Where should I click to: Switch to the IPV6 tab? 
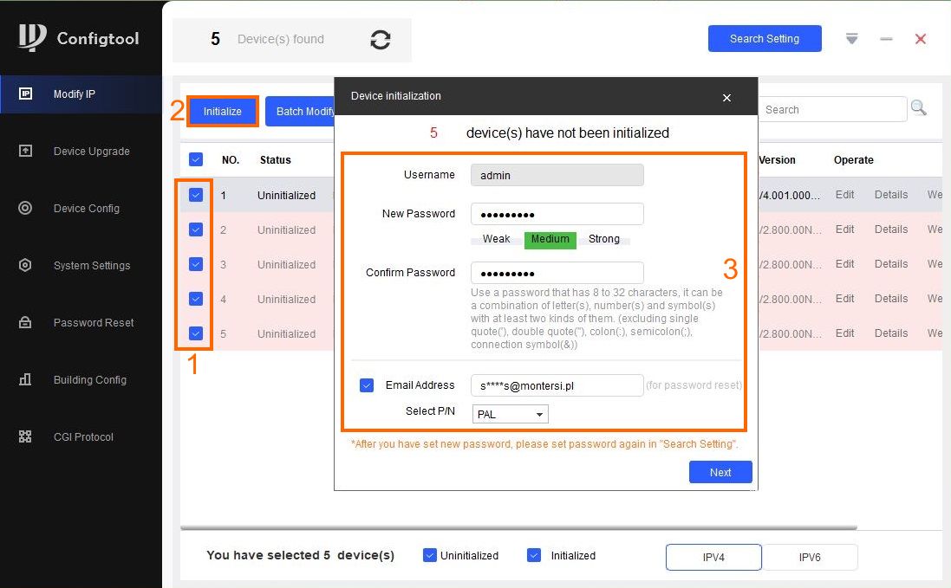pyautogui.click(x=809, y=558)
